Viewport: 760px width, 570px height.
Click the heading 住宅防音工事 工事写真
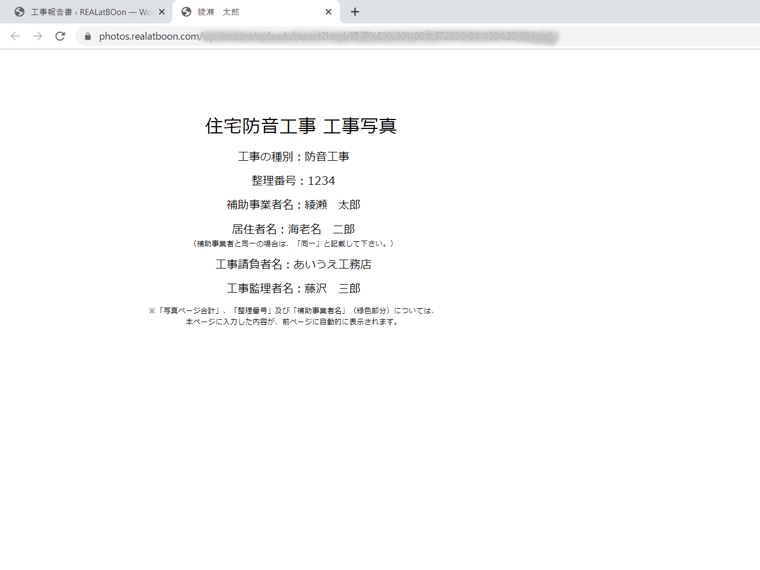[301, 126]
